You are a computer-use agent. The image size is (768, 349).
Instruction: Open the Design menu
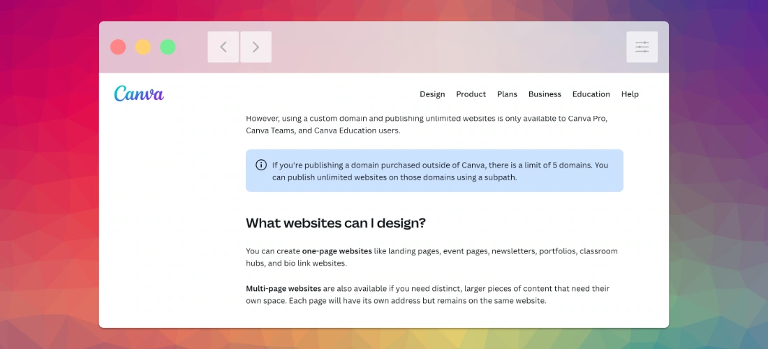click(x=432, y=94)
